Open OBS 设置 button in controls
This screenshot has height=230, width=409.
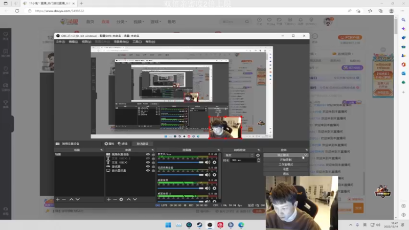click(286, 169)
